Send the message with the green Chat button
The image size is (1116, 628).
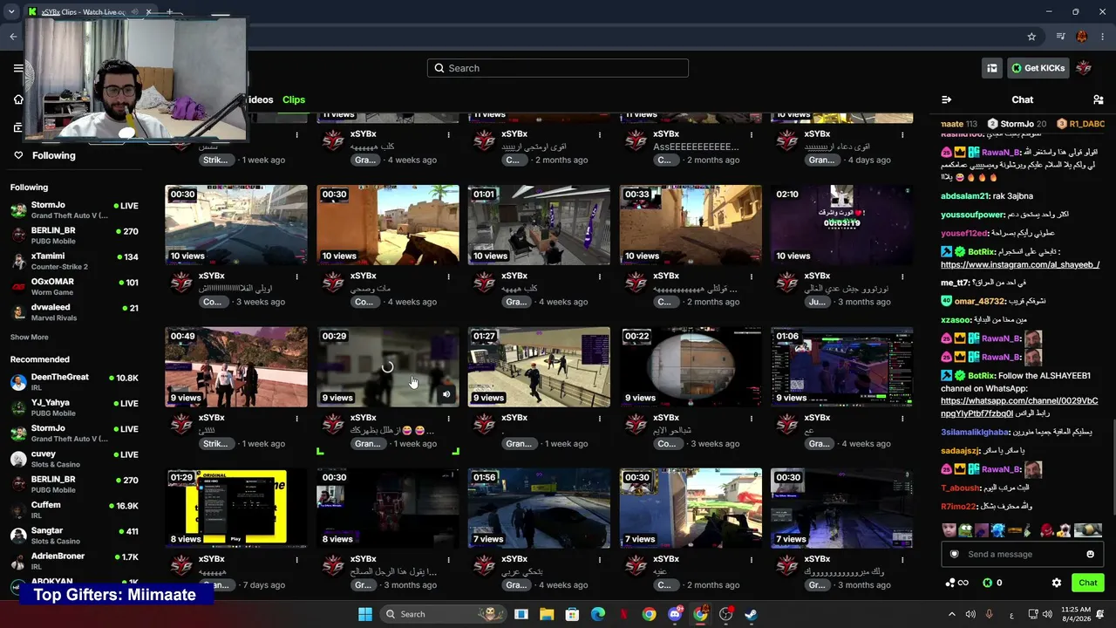click(1087, 583)
